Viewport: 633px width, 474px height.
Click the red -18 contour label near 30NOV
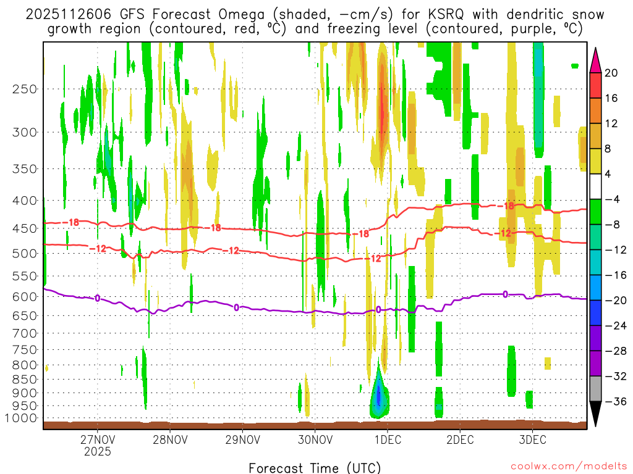[x=360, y=234]
